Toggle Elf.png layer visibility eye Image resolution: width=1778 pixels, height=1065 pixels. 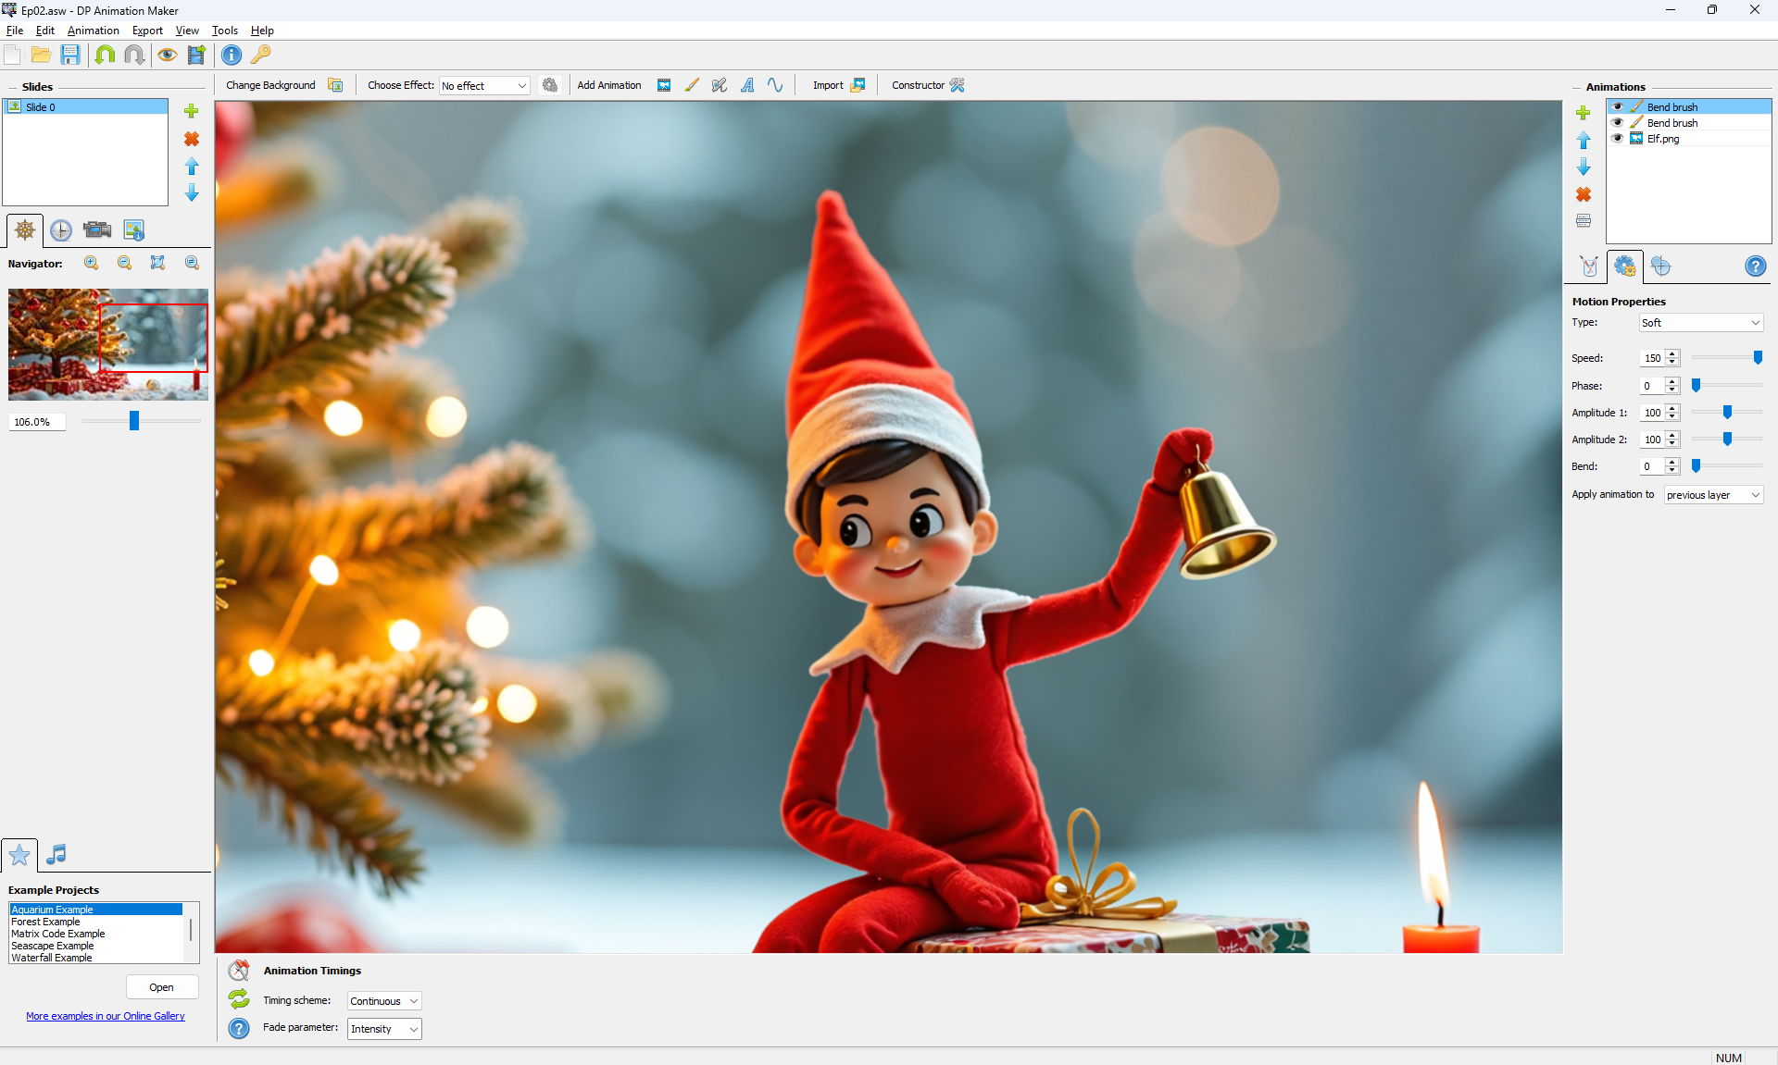click(x=1618, y=139)
